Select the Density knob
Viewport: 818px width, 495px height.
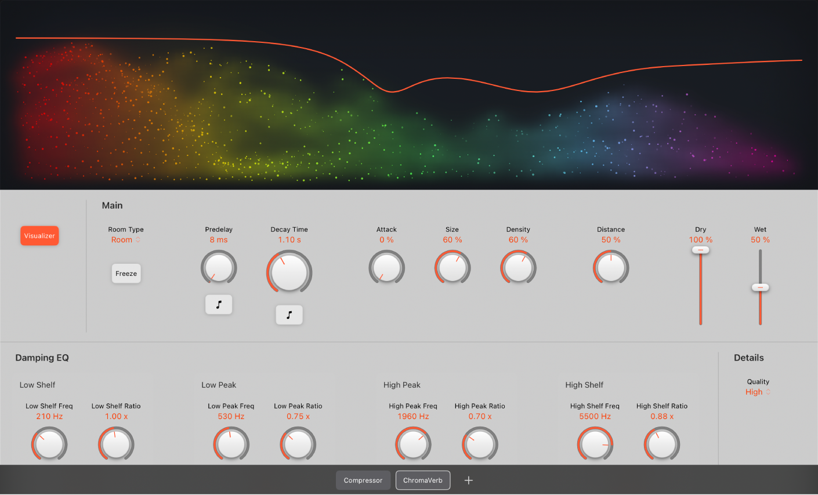(518, 267)
